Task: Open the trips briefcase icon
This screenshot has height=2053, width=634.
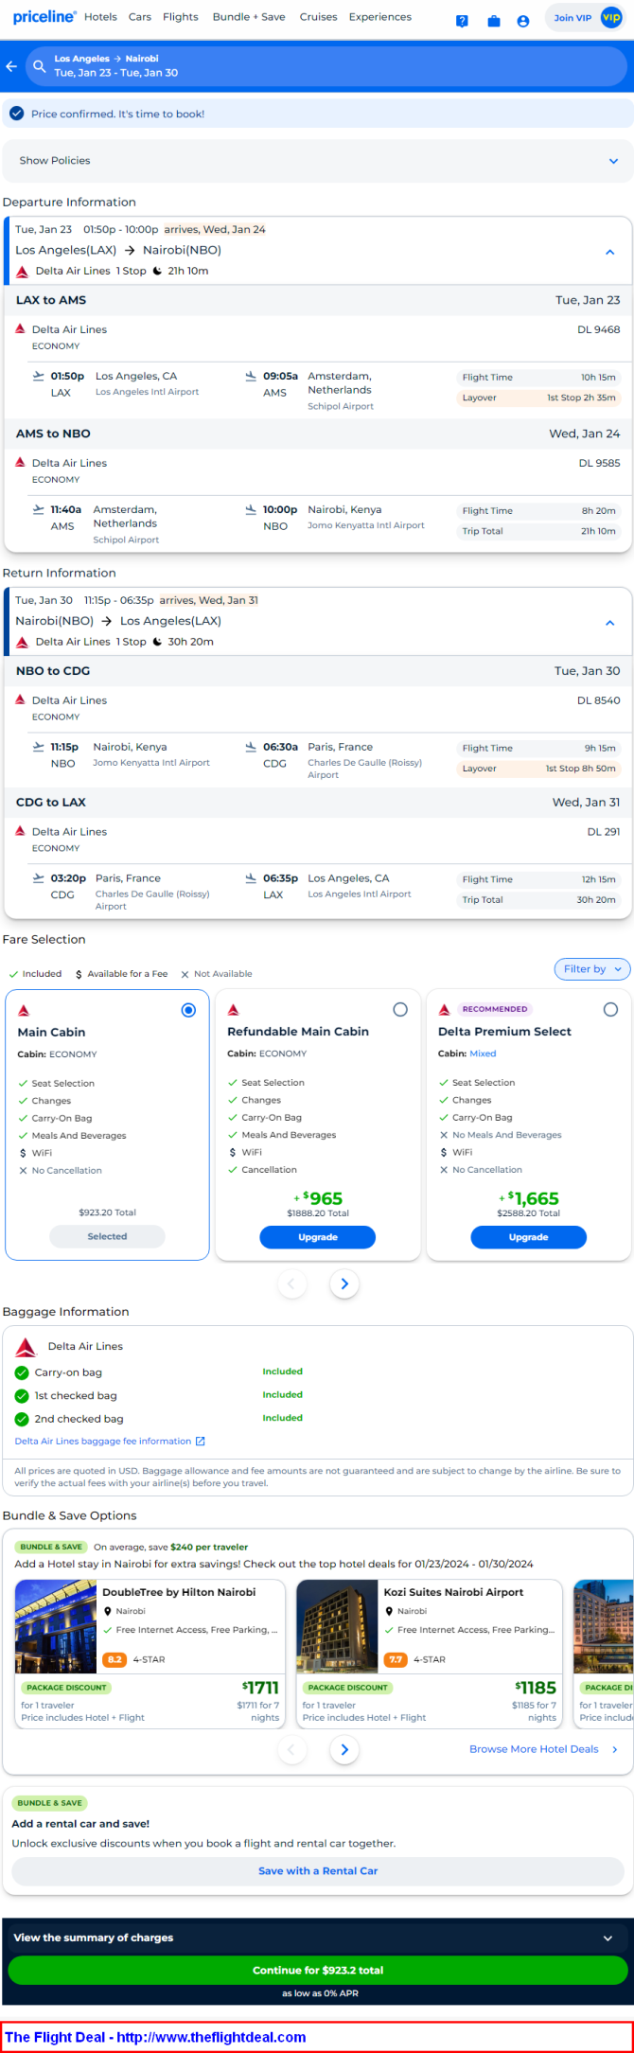Action: coord(493,21)
